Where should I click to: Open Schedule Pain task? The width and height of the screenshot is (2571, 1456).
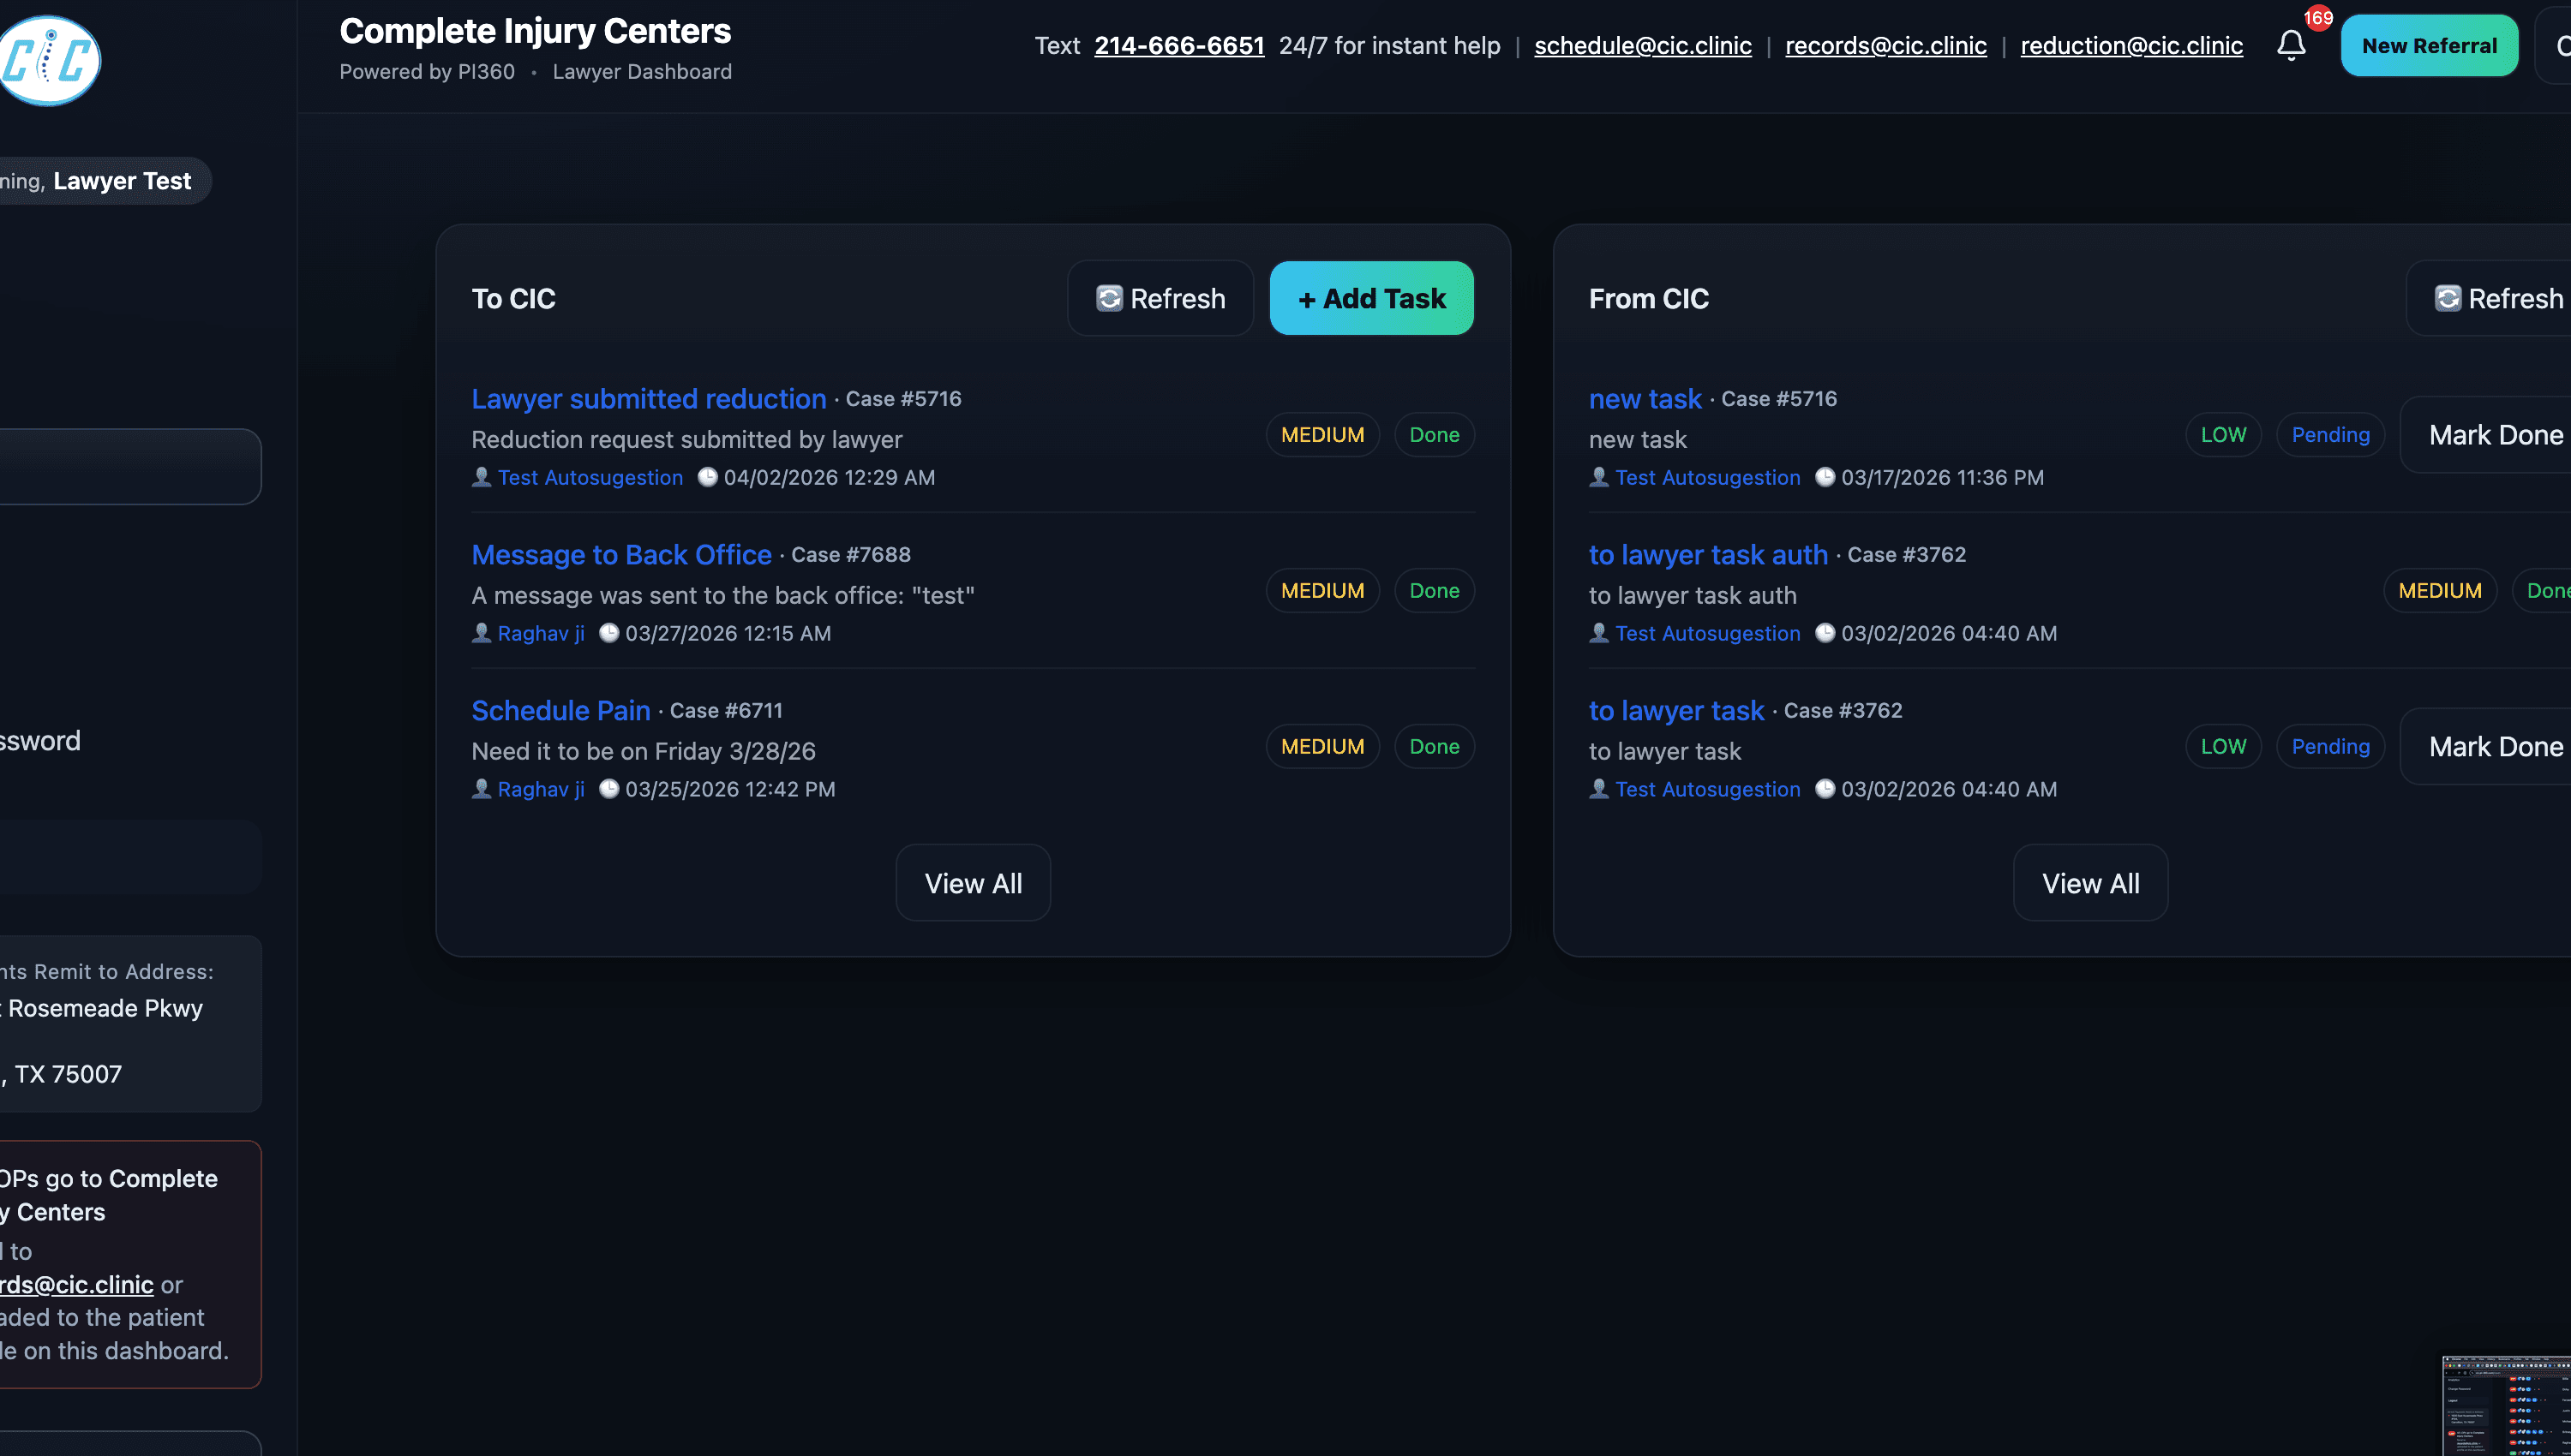click(x=560, y=710)
